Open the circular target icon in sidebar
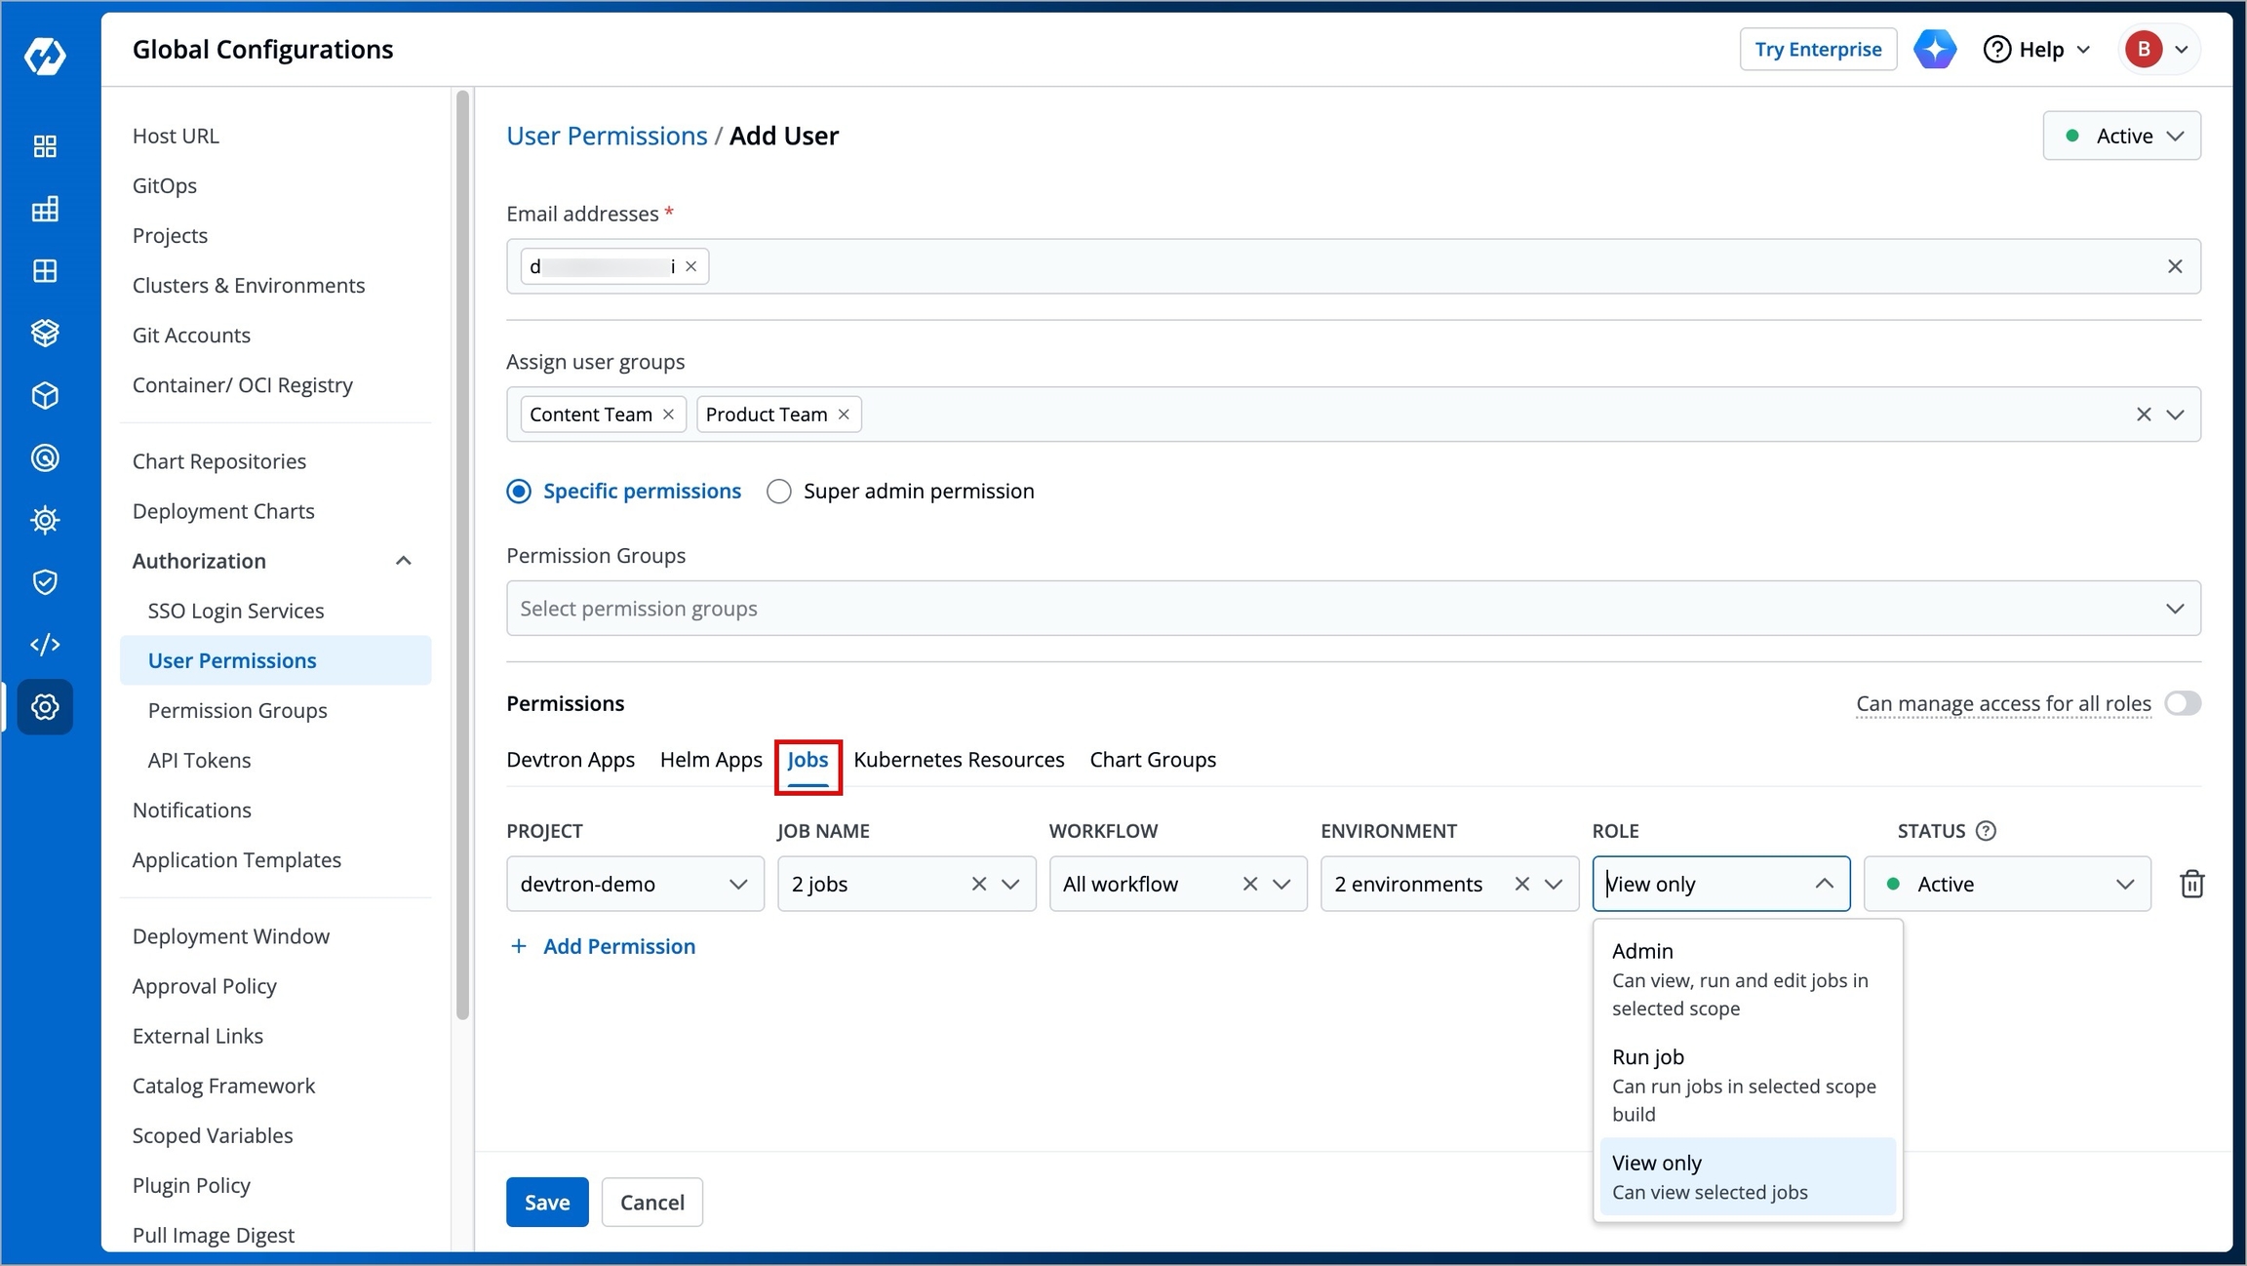The height and width of the screenshot is (1266, 2247). (45, 457)
